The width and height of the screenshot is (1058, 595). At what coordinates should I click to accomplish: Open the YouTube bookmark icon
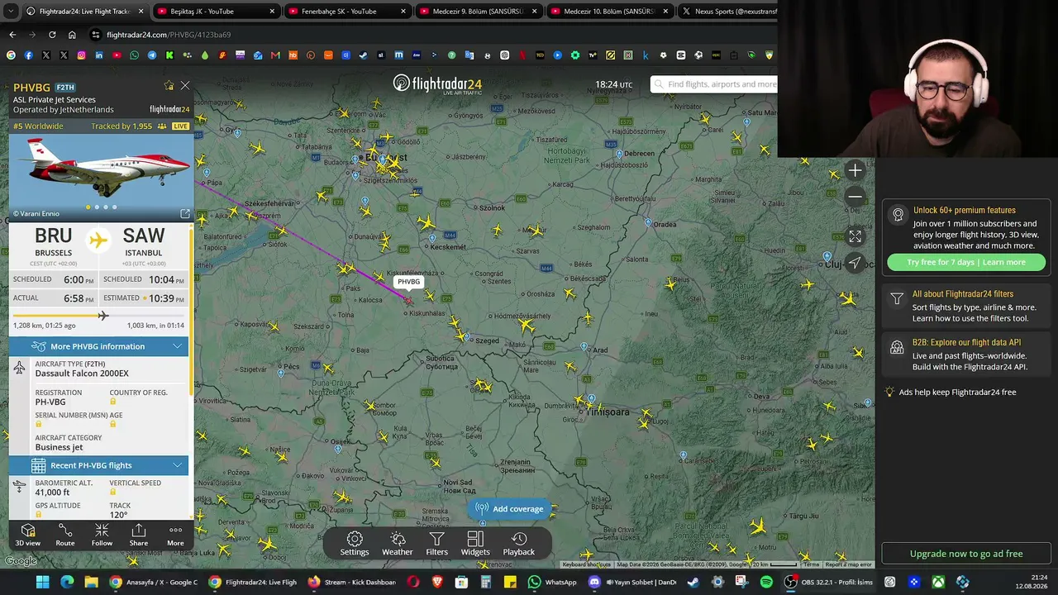click(x=117, y=55)
